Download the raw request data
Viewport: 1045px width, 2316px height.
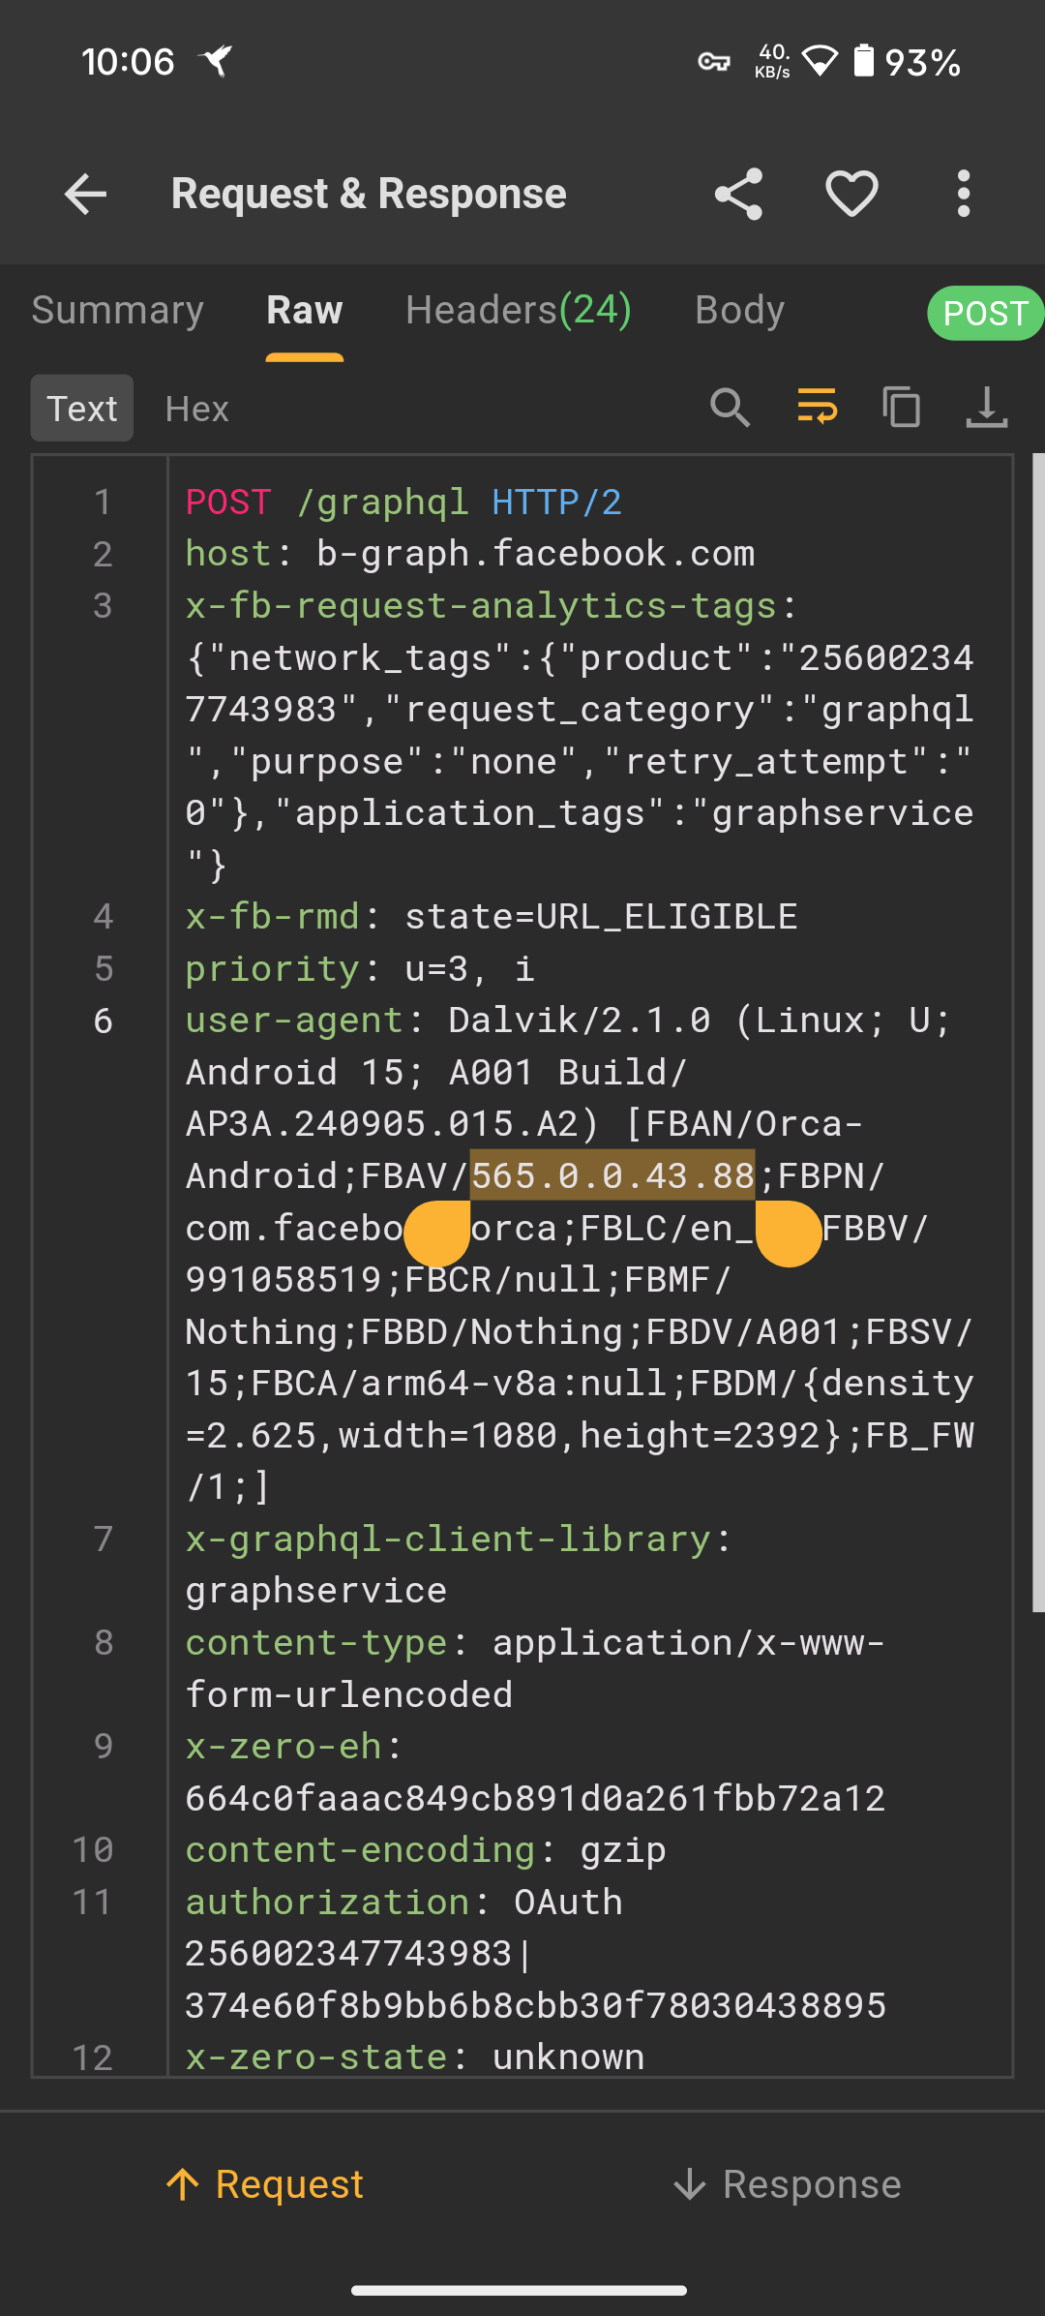pyautogui.click(x=986, y=408)
